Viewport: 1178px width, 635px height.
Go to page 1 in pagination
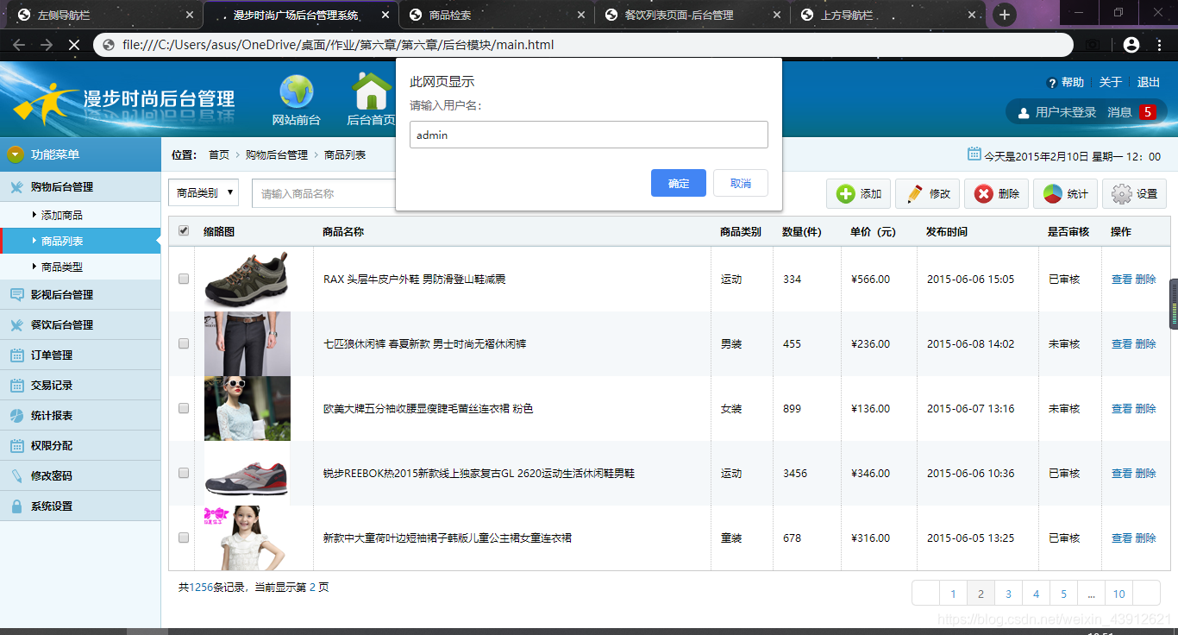tap(953, 594)
